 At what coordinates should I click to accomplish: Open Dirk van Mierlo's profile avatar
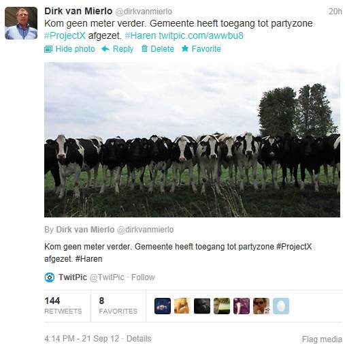21,23
